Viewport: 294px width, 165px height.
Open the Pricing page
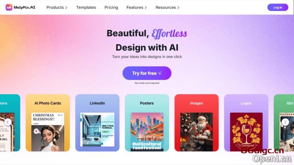[x=111, y=7]
